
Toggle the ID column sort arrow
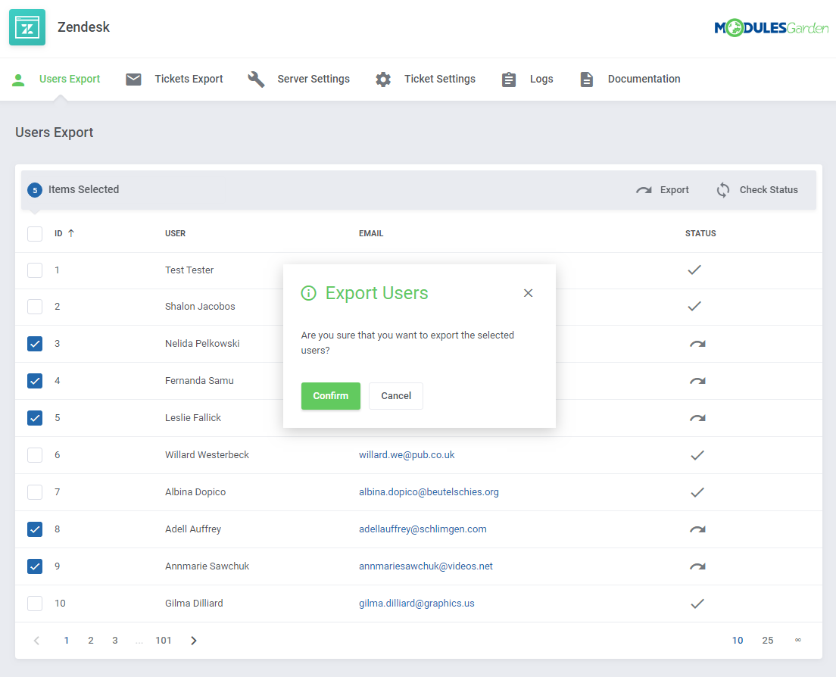click(70, 233)
